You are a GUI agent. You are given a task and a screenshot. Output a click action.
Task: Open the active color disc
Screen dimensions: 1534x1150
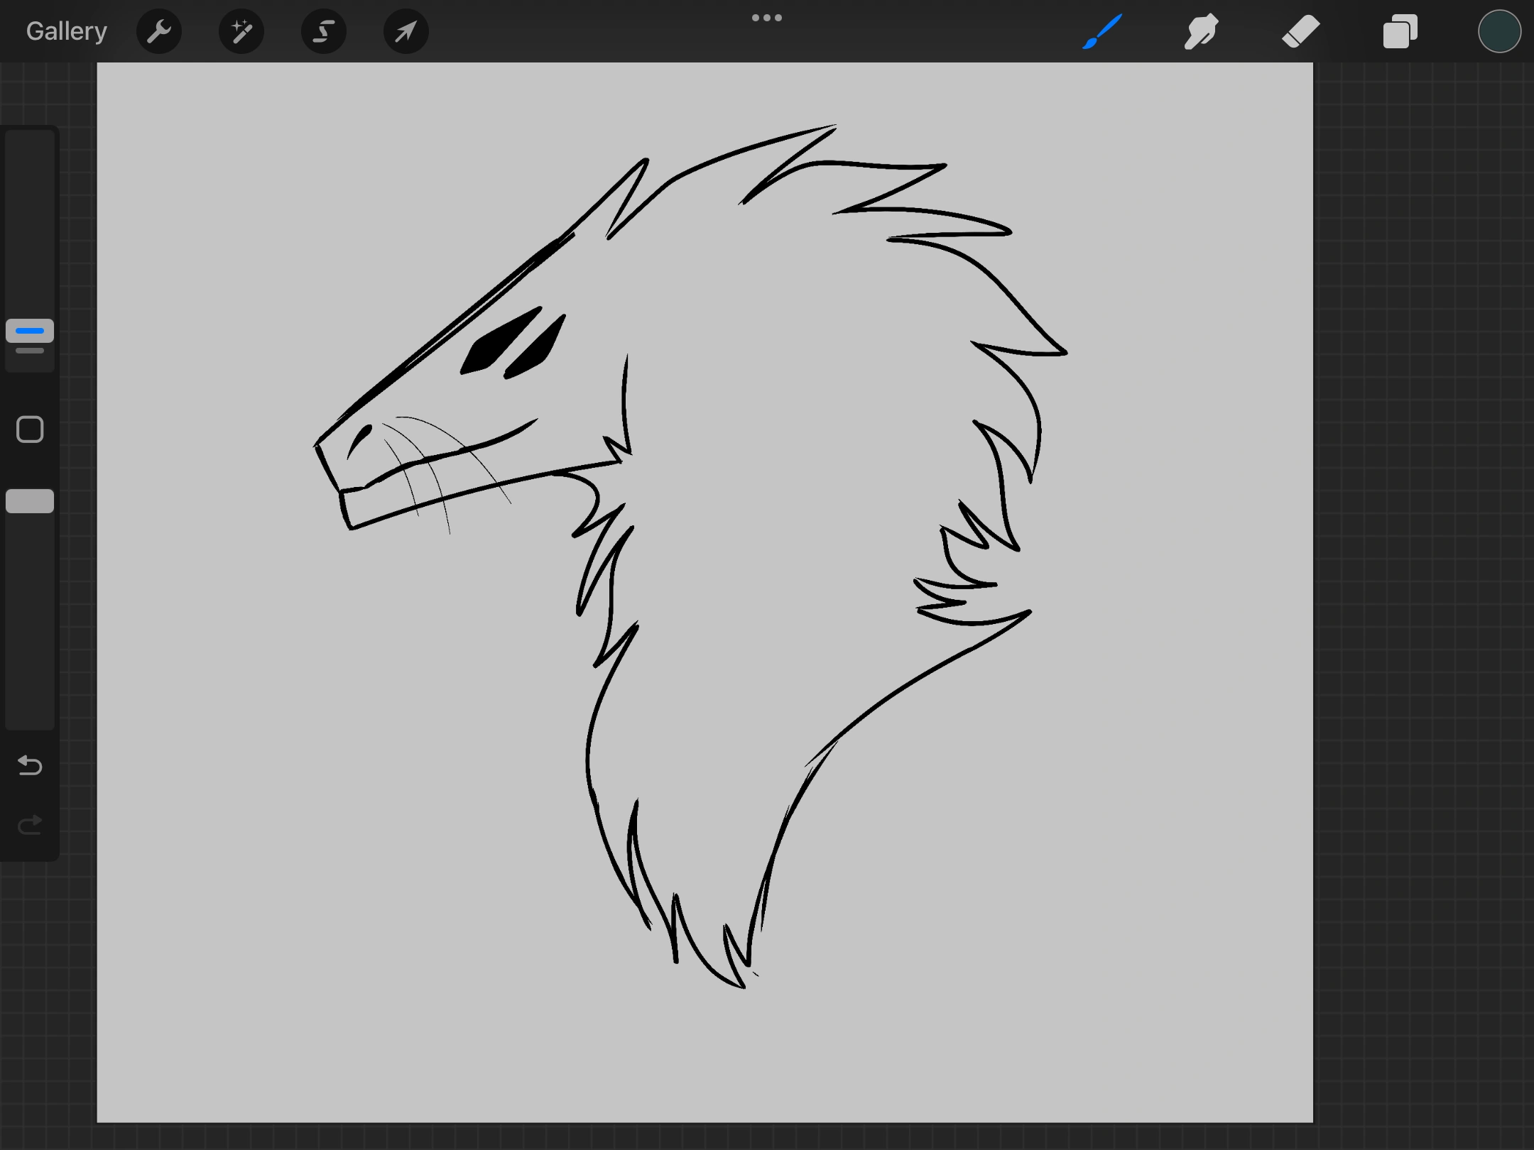pos(1499,31)
